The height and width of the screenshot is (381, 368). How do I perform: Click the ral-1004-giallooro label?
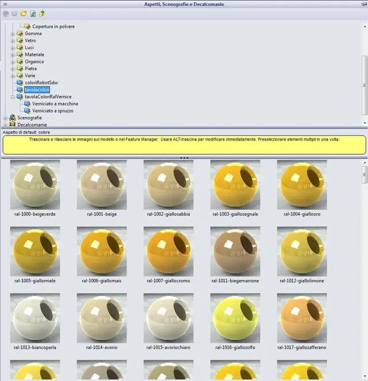(x=302, y=214)
